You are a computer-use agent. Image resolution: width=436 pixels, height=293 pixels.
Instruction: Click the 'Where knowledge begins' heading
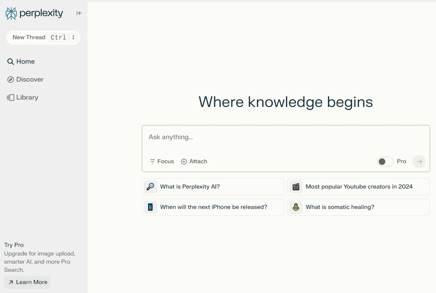tap(285, 102)
